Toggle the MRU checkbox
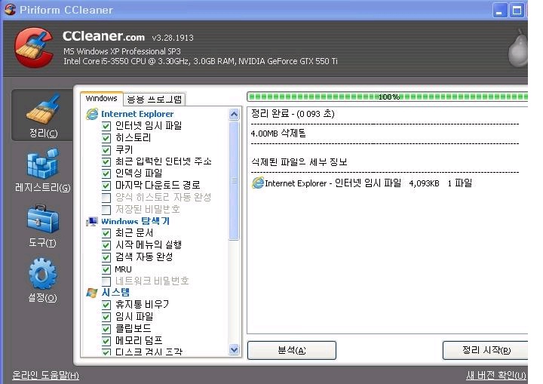543x384 pixels. [106, 269]
